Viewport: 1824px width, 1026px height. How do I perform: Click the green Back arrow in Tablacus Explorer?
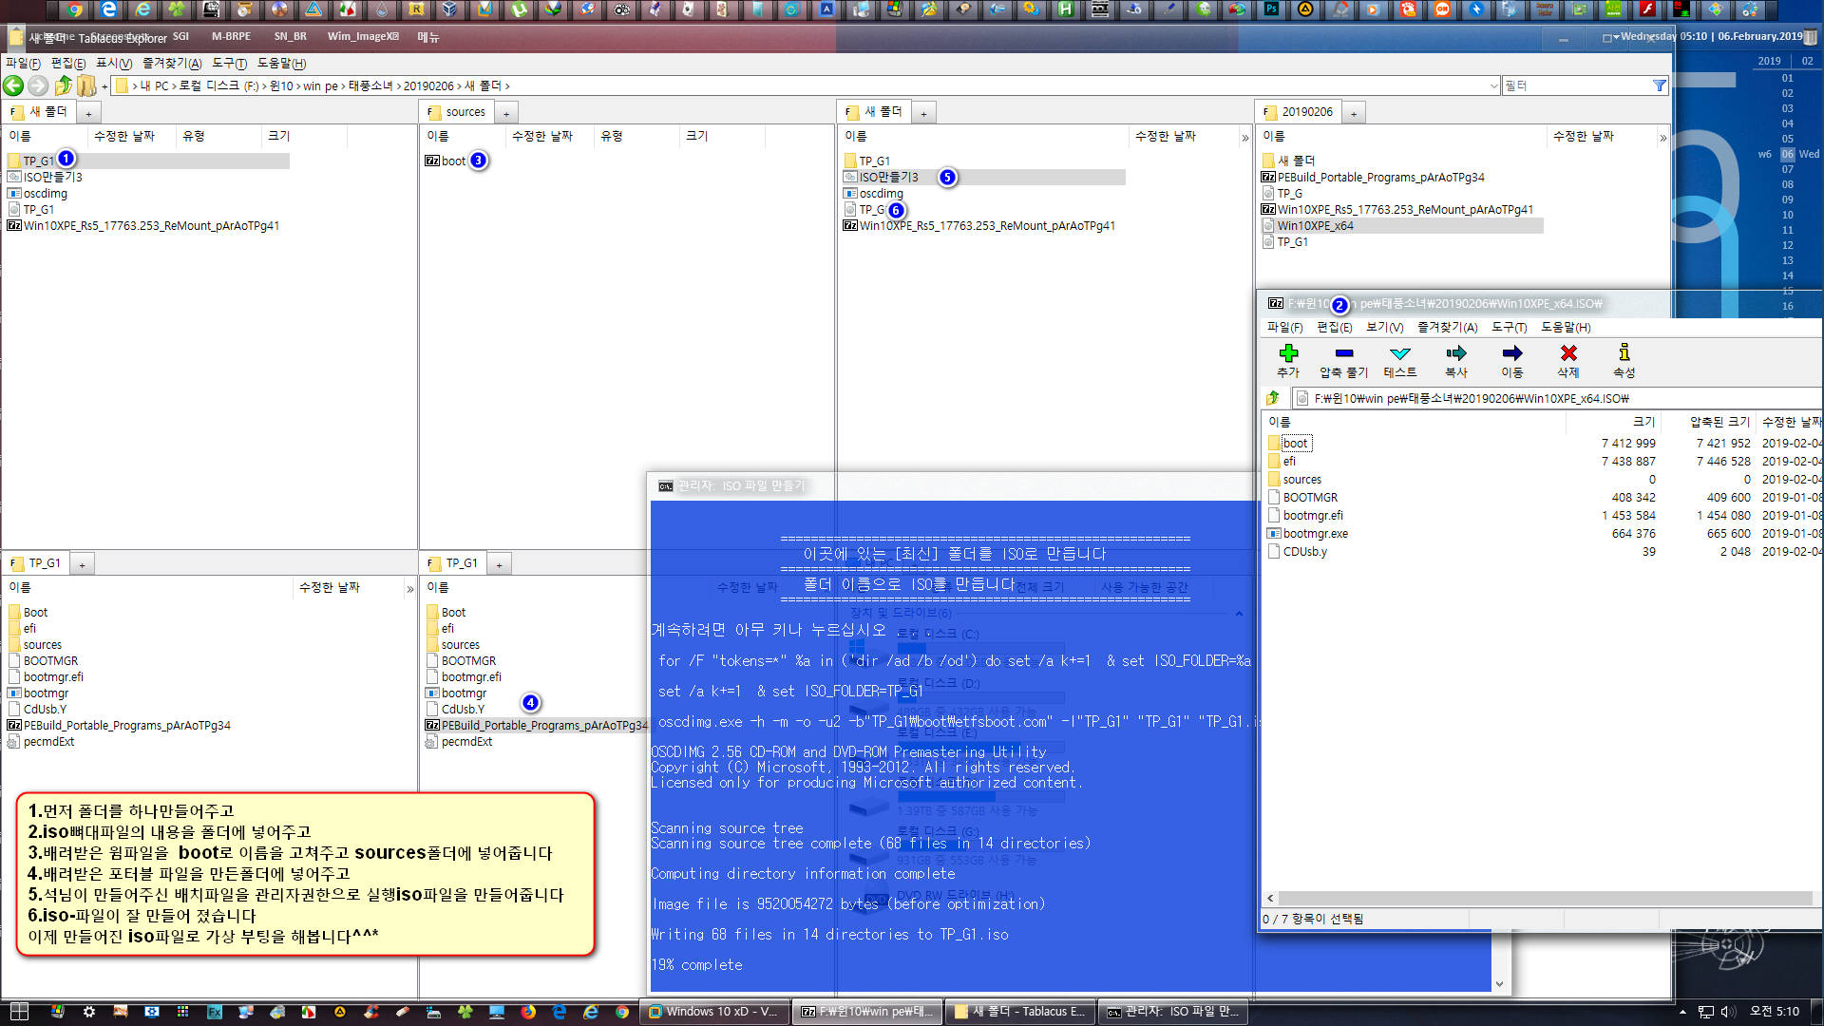click(13, 85)
